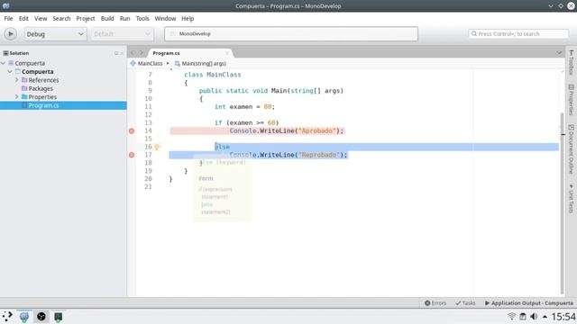Open the clipboard tray icon
The width and height of the screenshot is (577, 324).
click(x=523, y=316)
